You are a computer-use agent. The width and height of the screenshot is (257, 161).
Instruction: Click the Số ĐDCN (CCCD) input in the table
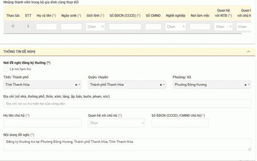(125, 27)
